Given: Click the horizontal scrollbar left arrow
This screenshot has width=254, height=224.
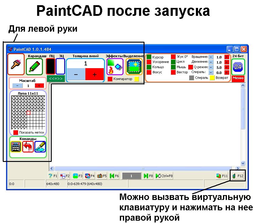Looking at the screenshot, I should 52,168.
